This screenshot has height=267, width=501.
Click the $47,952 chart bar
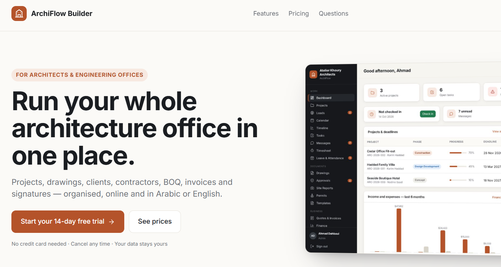point(399,230)
